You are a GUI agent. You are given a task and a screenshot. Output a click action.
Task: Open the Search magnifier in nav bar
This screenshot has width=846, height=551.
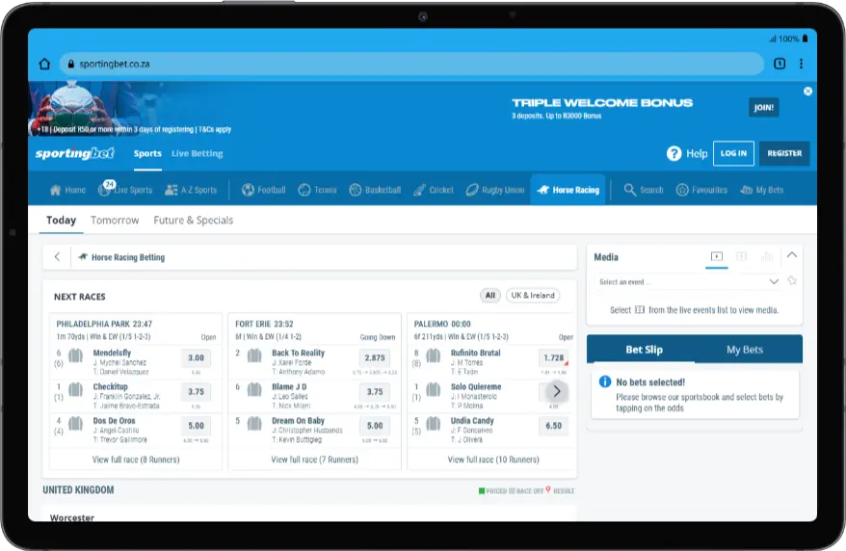point(629,190)
